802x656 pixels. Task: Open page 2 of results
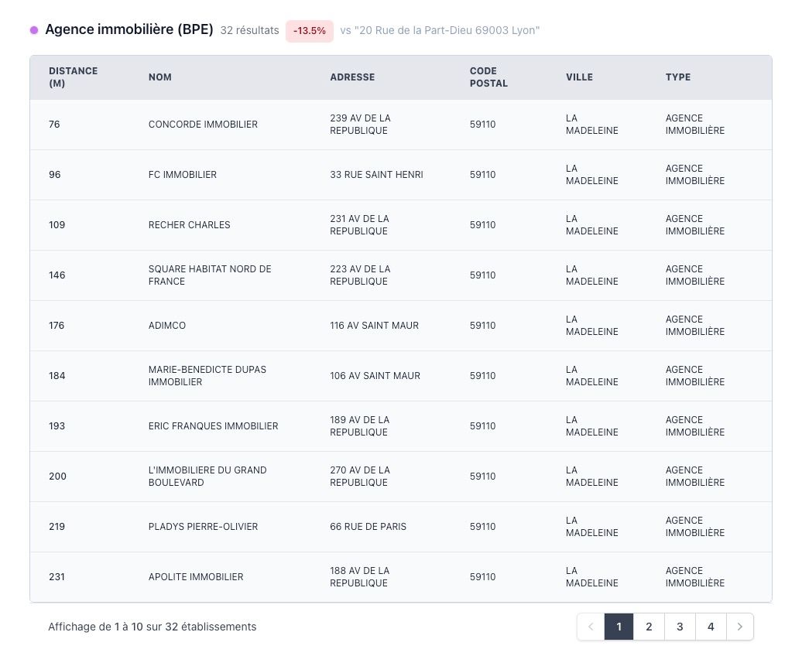pyautogui.click(x=649, y=627)
